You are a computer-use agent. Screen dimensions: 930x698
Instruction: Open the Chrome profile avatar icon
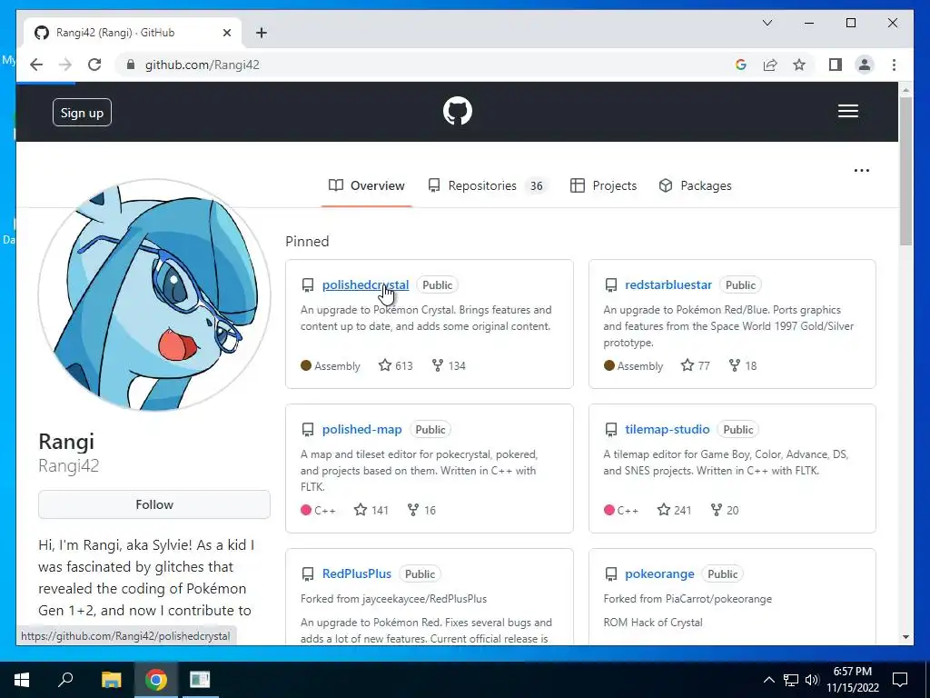coord(865,65)
